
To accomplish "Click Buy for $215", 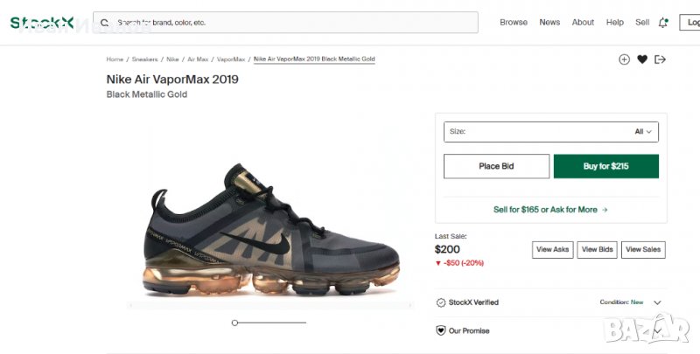I will [605, 166].
